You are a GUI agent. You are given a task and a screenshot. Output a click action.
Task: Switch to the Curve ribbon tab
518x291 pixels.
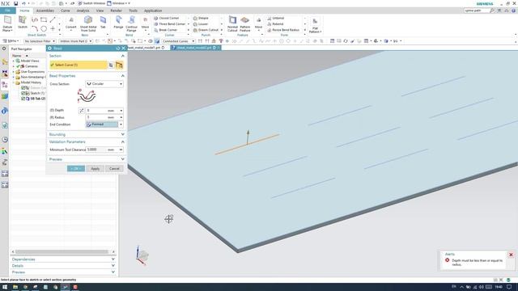(x=65, y=11)
